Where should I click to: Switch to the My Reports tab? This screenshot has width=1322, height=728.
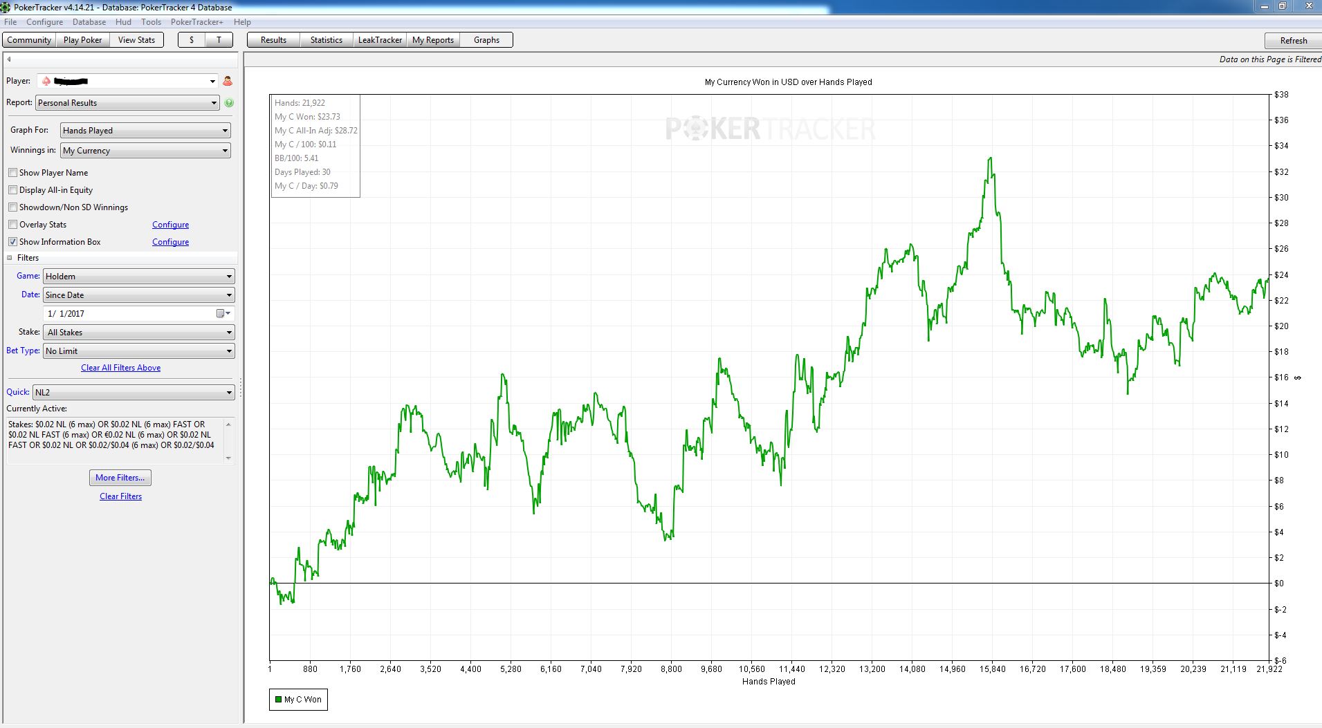[x=433, y=40]
